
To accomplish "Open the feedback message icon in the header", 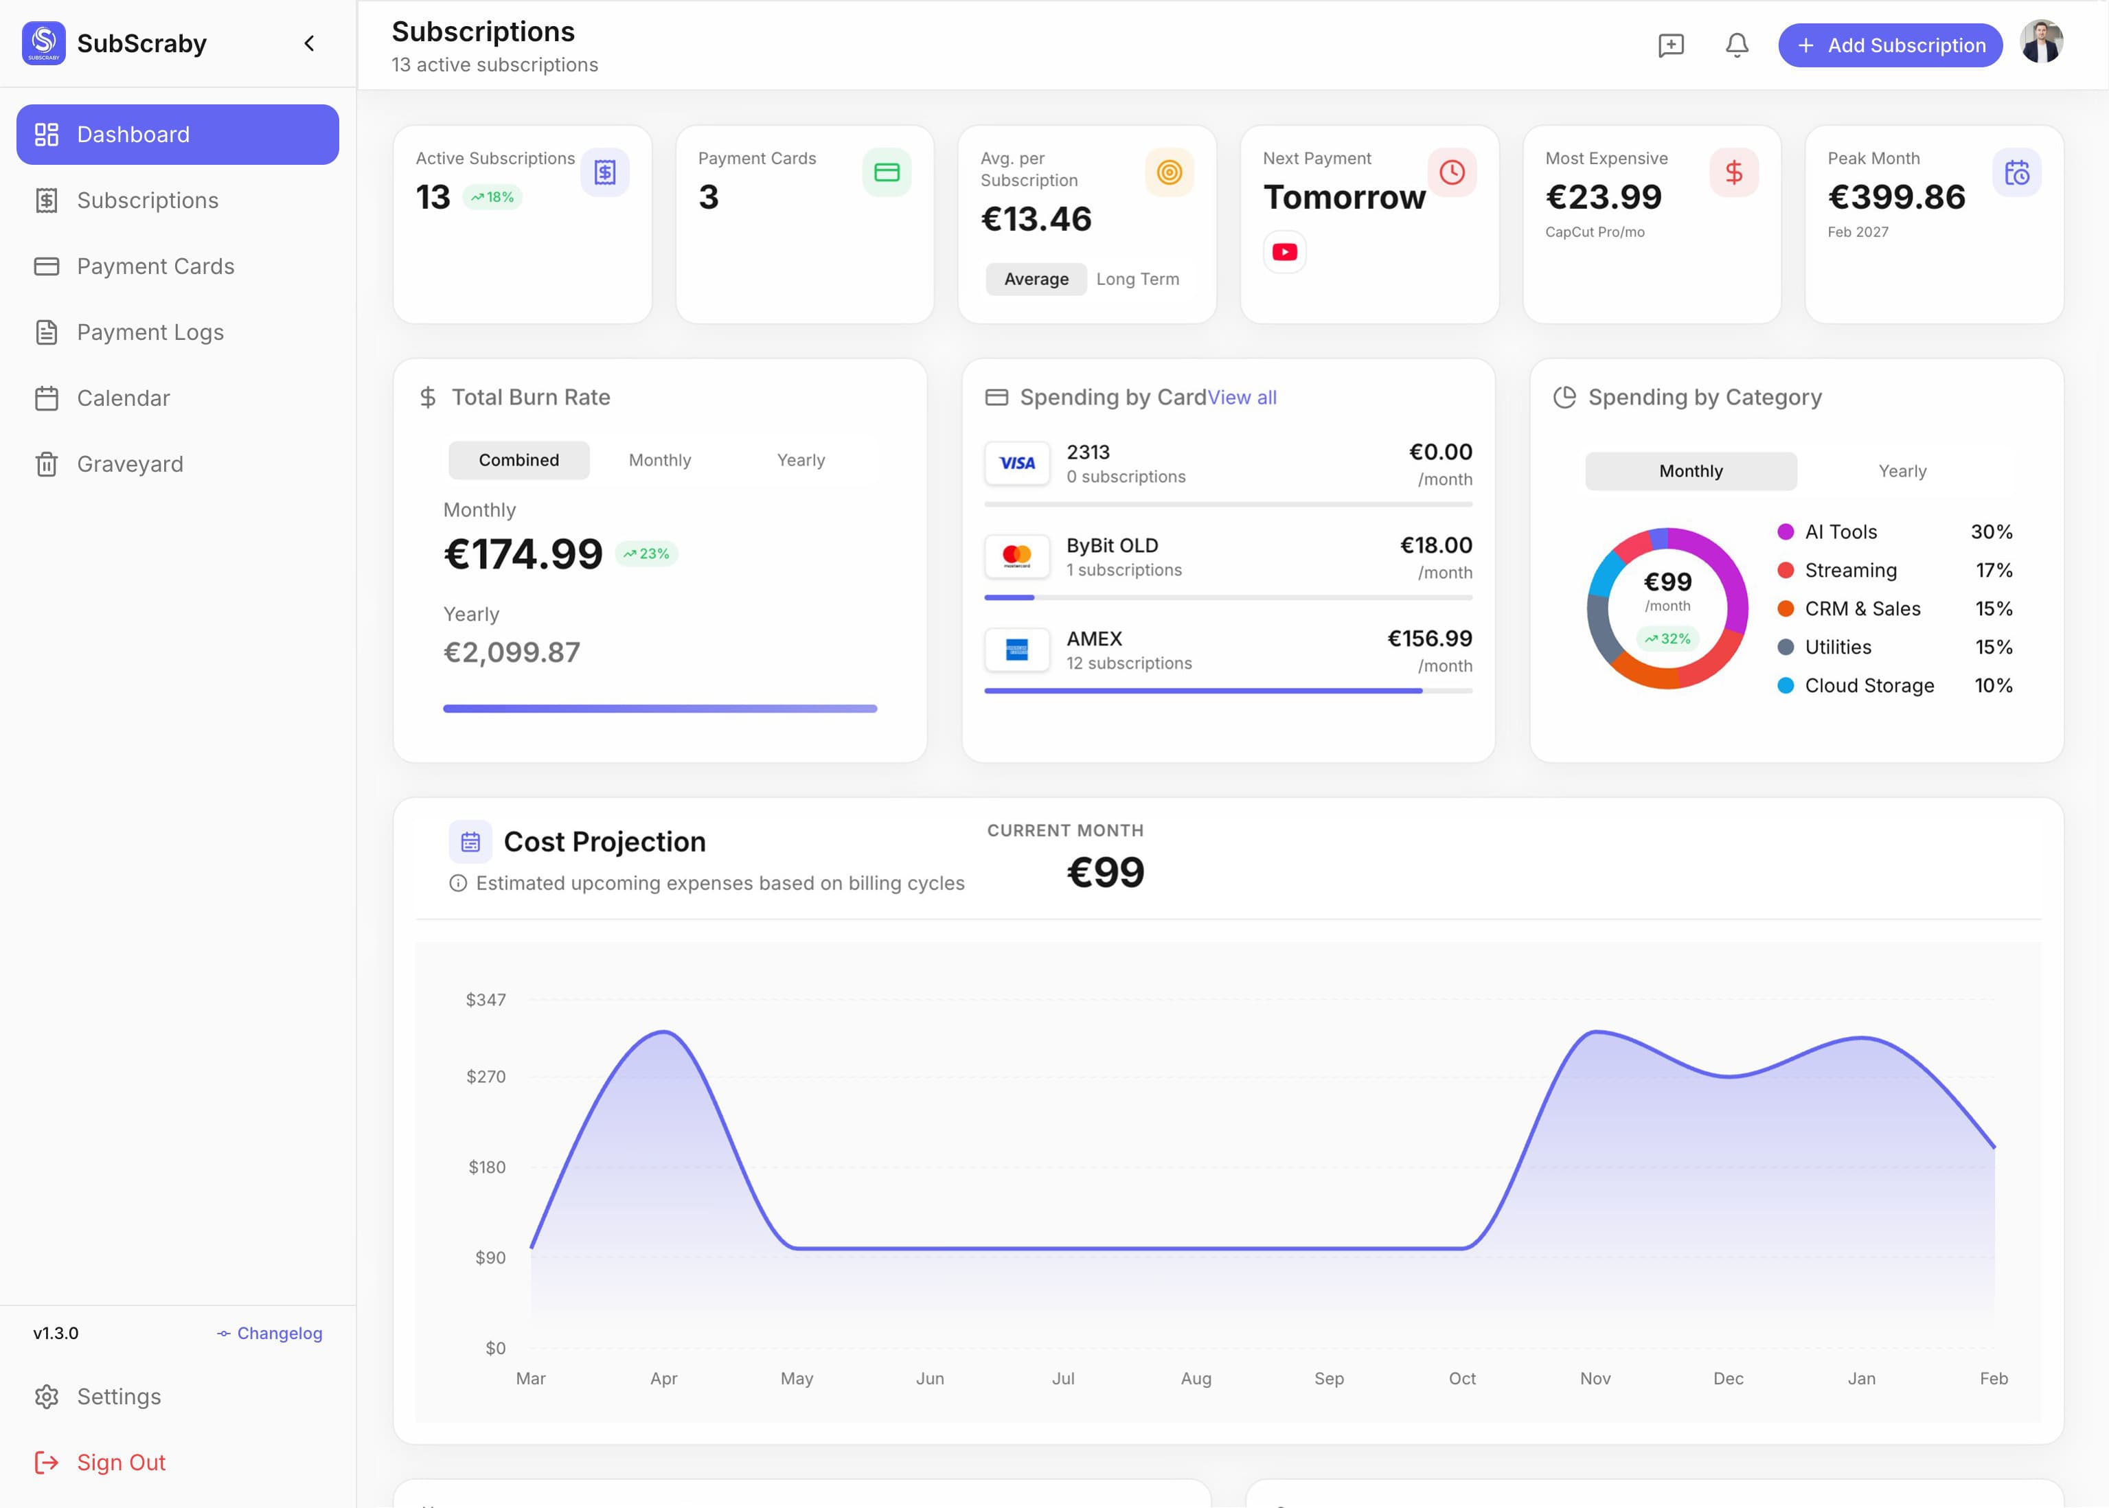I will (1671, 45).
